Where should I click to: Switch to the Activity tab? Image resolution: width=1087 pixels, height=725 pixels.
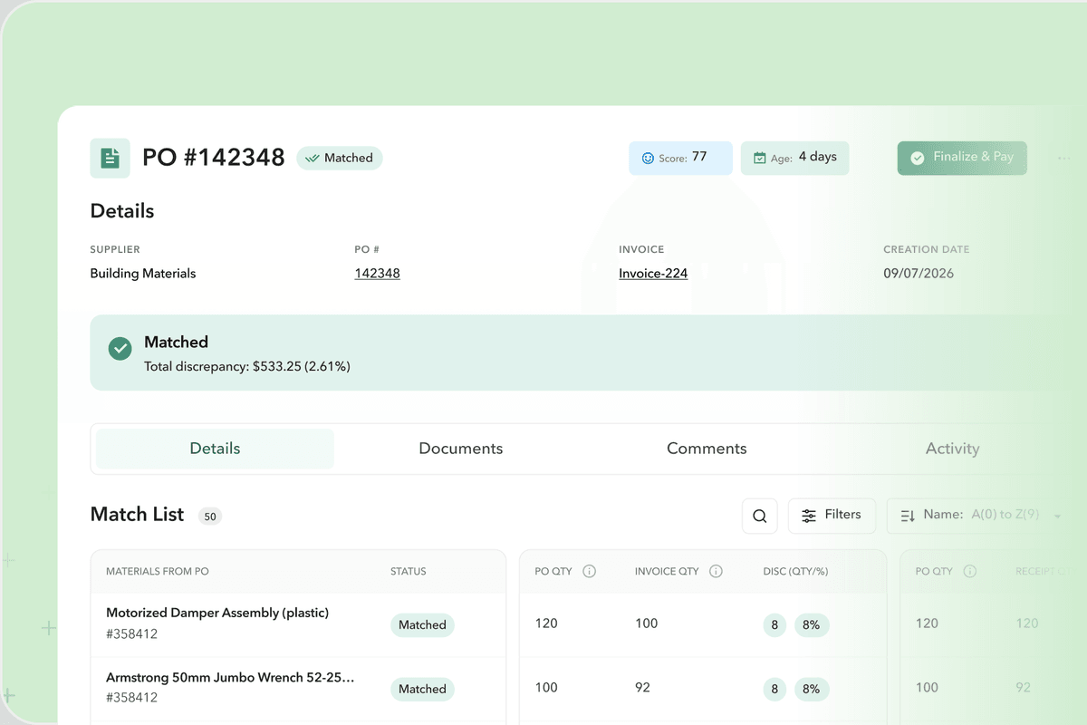[x=952, y=449]
